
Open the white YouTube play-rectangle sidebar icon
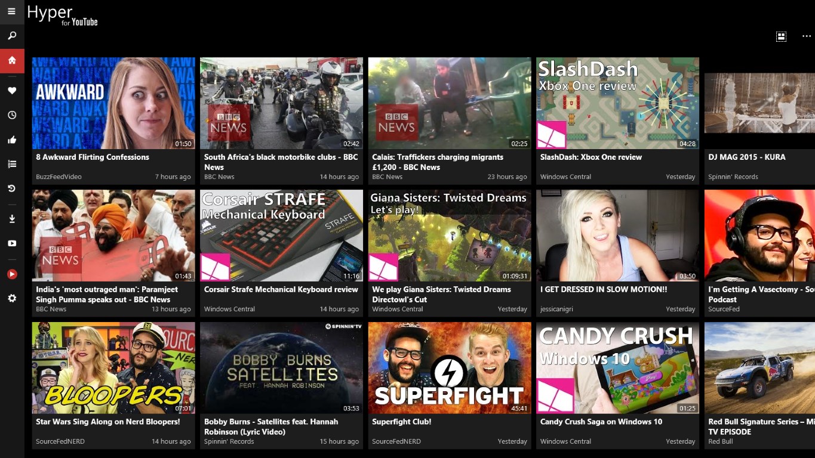pyautogui.click(x=12, y=243)
